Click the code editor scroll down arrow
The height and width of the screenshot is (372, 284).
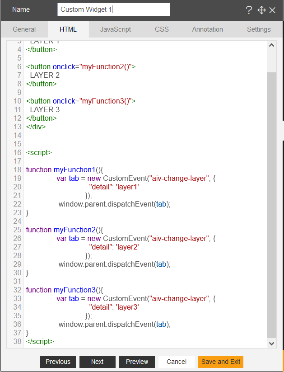(272, 343)
